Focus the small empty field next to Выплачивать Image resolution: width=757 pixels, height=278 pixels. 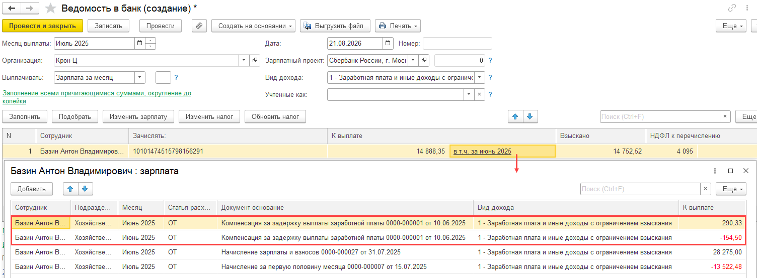(x=163, y=78)
